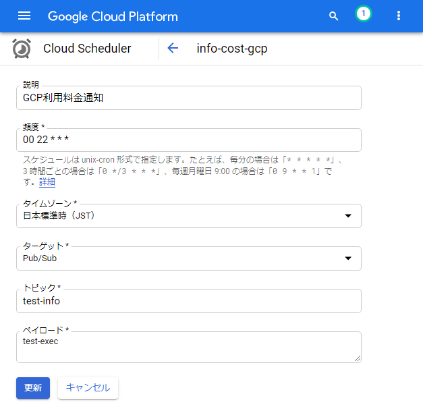Viewport: 423px width, 415px height.
Task: Click the payload textarea resize handle
Action: pos(358,358)
